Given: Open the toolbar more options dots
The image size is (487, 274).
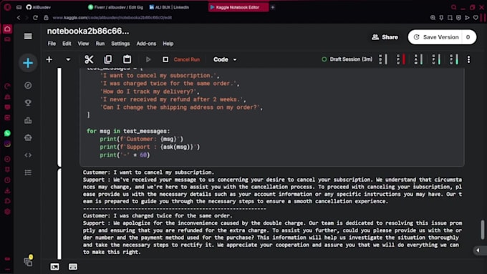Looking at the screenshot, I should click(468, 59).
